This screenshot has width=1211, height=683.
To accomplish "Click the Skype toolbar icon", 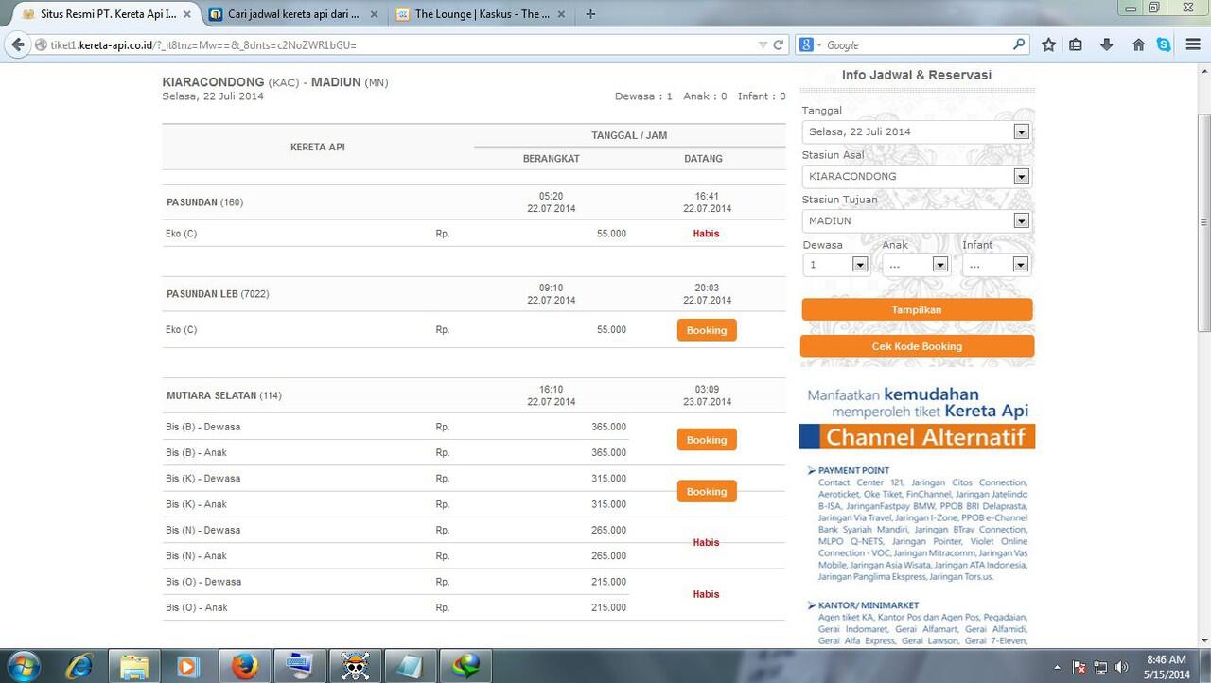I will pos(1163,44).
